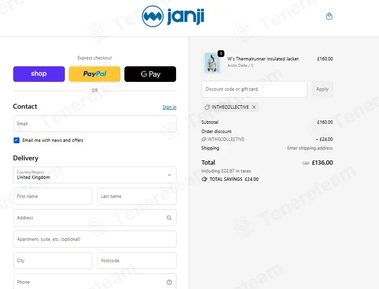Select Google Pay express checkout
The height and width of the screenshot is (289, 379).
point(150,74)
